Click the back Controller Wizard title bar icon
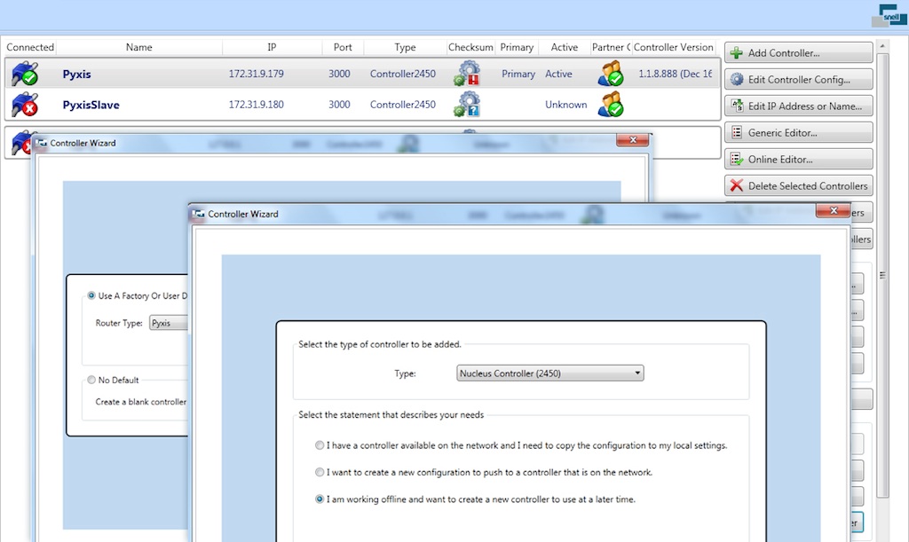909x542 pixels. point(41,143)
